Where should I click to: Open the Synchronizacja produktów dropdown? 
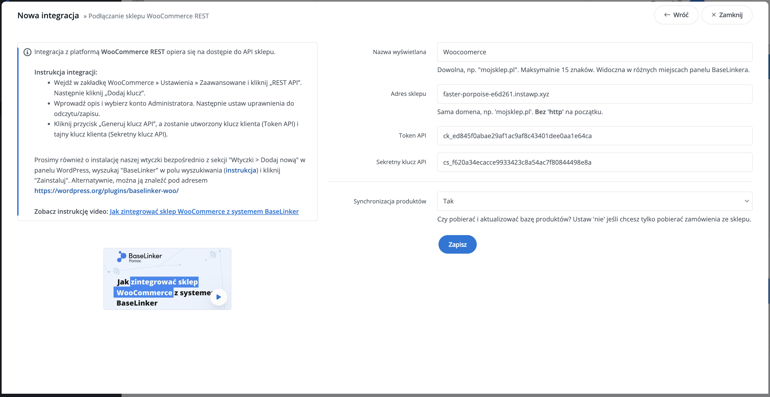[x=594, y=201]
